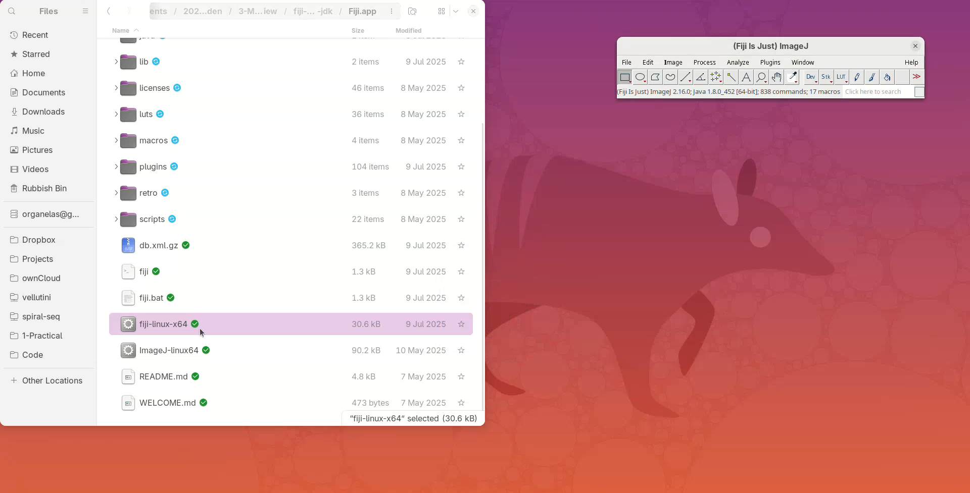970x493 pixels.
Task: Go to Downloads in sidebar
Action: pyautogui.click(x=43, y=112)
